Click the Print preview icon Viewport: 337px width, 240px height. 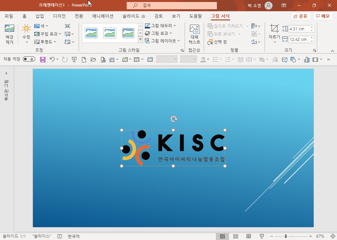(103, 60)
